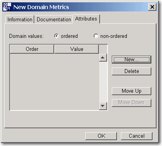The width and height of the screenshot is (162, 146).
Task: Click the New... button
Action: click(x=132, y=60)
